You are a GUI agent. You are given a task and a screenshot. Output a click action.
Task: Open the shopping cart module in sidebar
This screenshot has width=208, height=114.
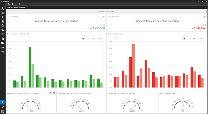click(x=3, y=22)
